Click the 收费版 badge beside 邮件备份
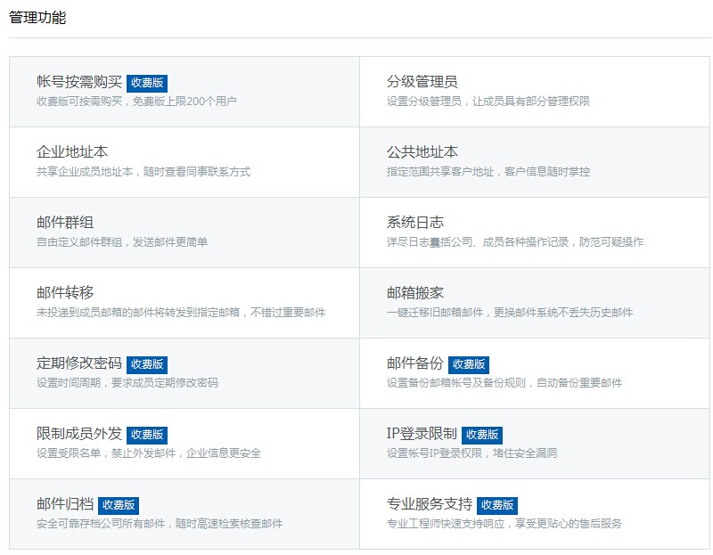The image size is (713, 555). tap(469, 364)
